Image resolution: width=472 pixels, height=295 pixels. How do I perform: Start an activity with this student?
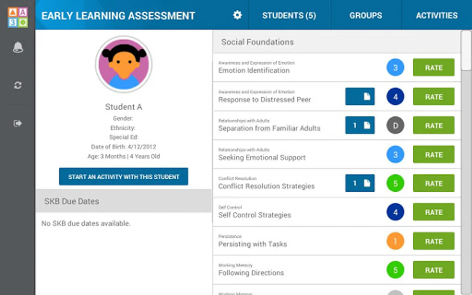(x=124, y=177)
